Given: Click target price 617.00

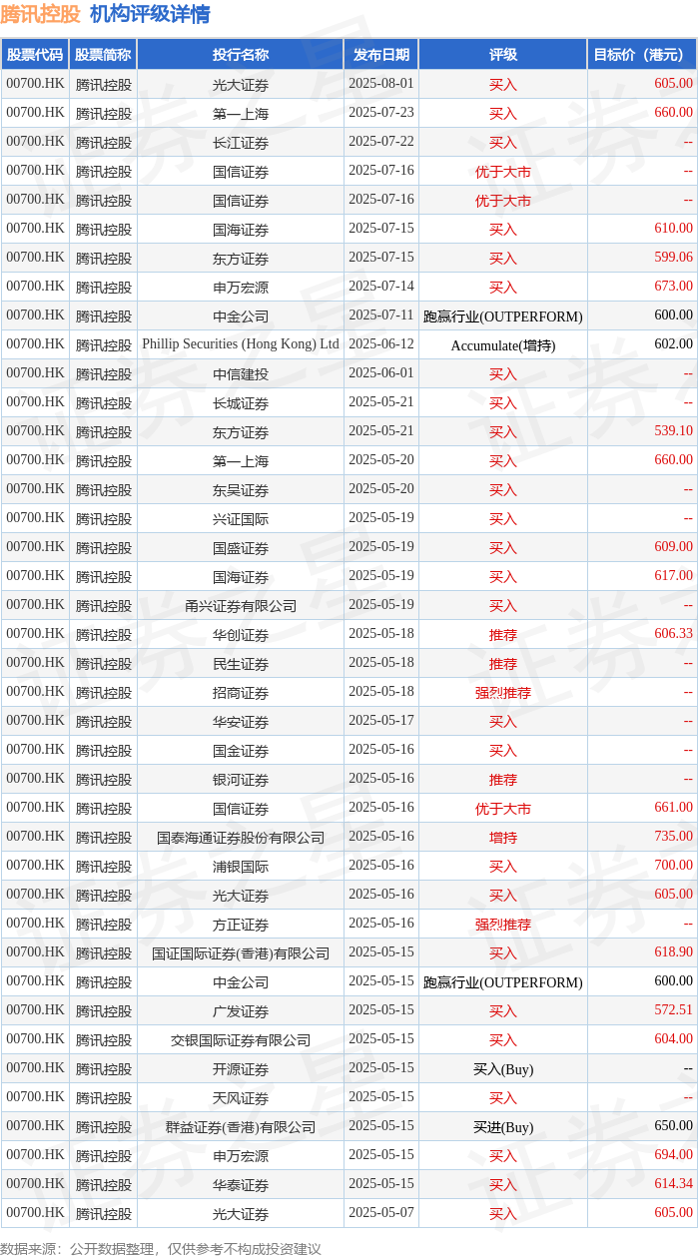Looking at the screenshot, I should click(x=673, y=577).
